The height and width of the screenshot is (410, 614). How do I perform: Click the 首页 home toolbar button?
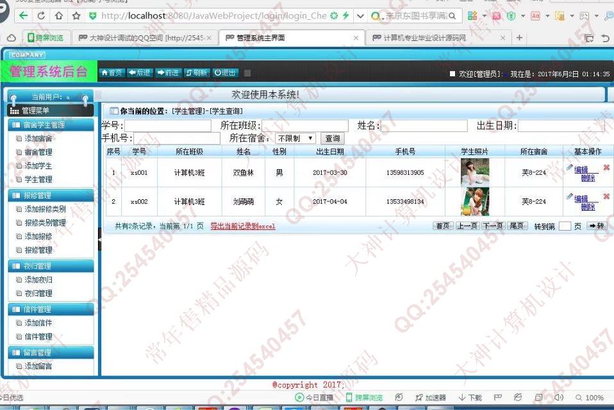[x=112, y=73]
